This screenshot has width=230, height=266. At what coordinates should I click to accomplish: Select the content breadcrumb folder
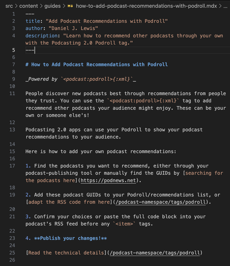pyautogui.click(x=28, y=6)
